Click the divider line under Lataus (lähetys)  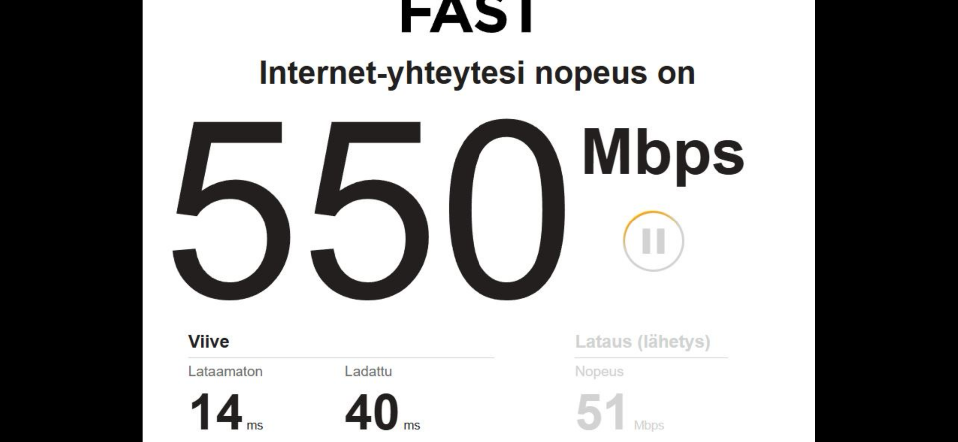[x=651, y=358]
